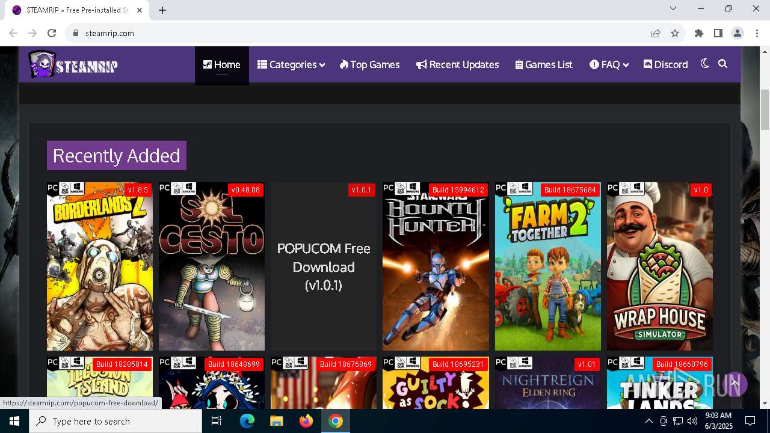Open the Games List page

(x=544, y=64)
